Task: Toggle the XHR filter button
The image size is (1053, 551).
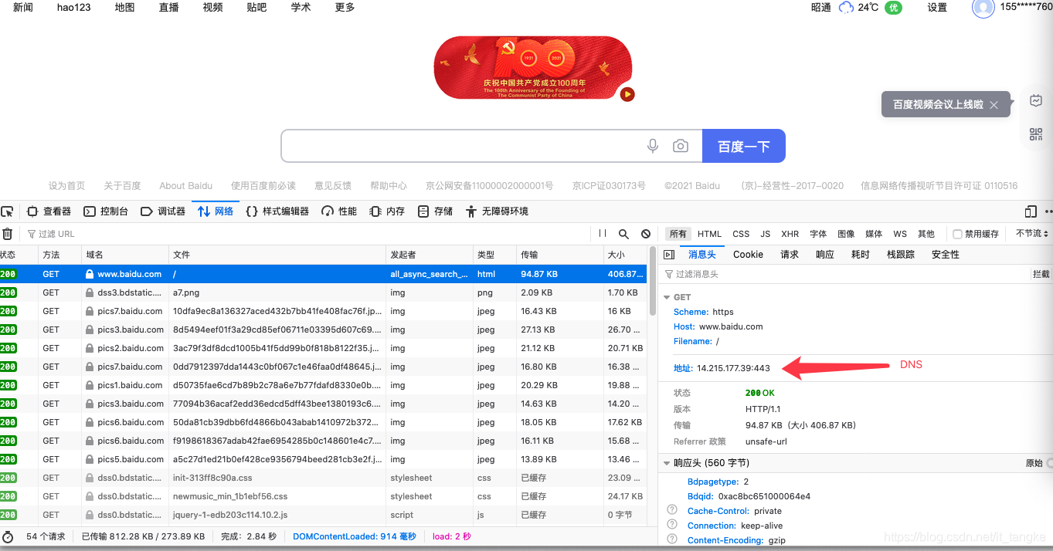Action: (x=790, y=234)
